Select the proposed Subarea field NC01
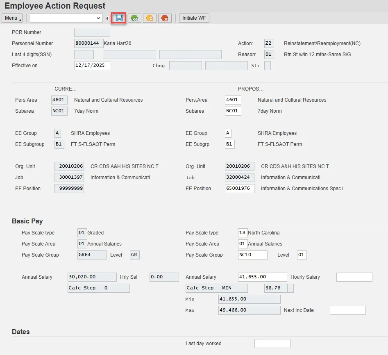Image resolution: width=388 pixels, height=355 pixels. (x=233, y=111)
